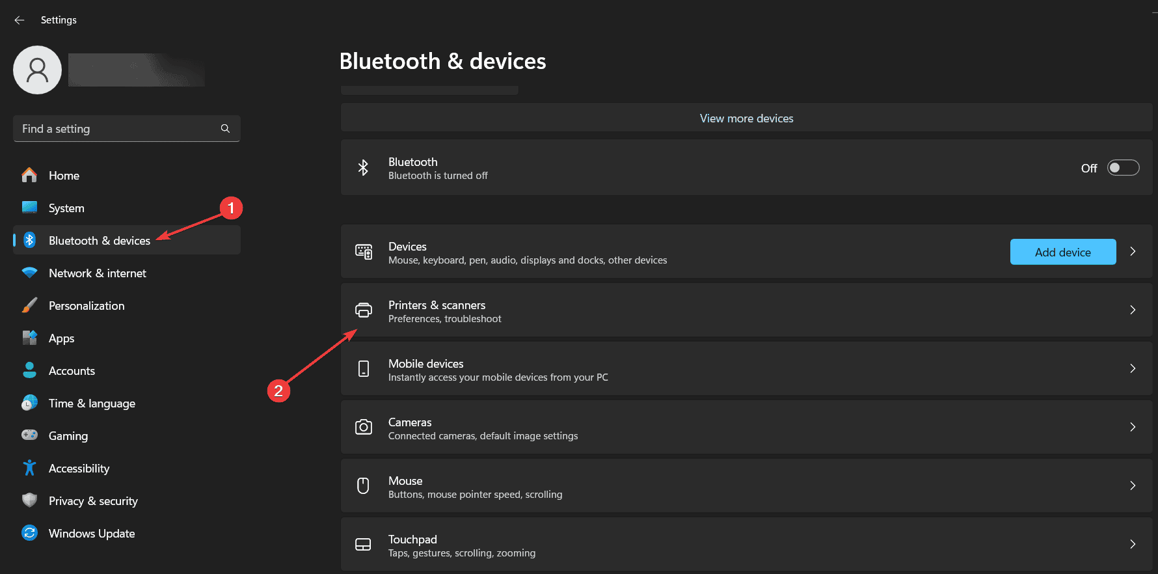Click the Home house icon
This screenshot has width=1158, height=574.
29,175
